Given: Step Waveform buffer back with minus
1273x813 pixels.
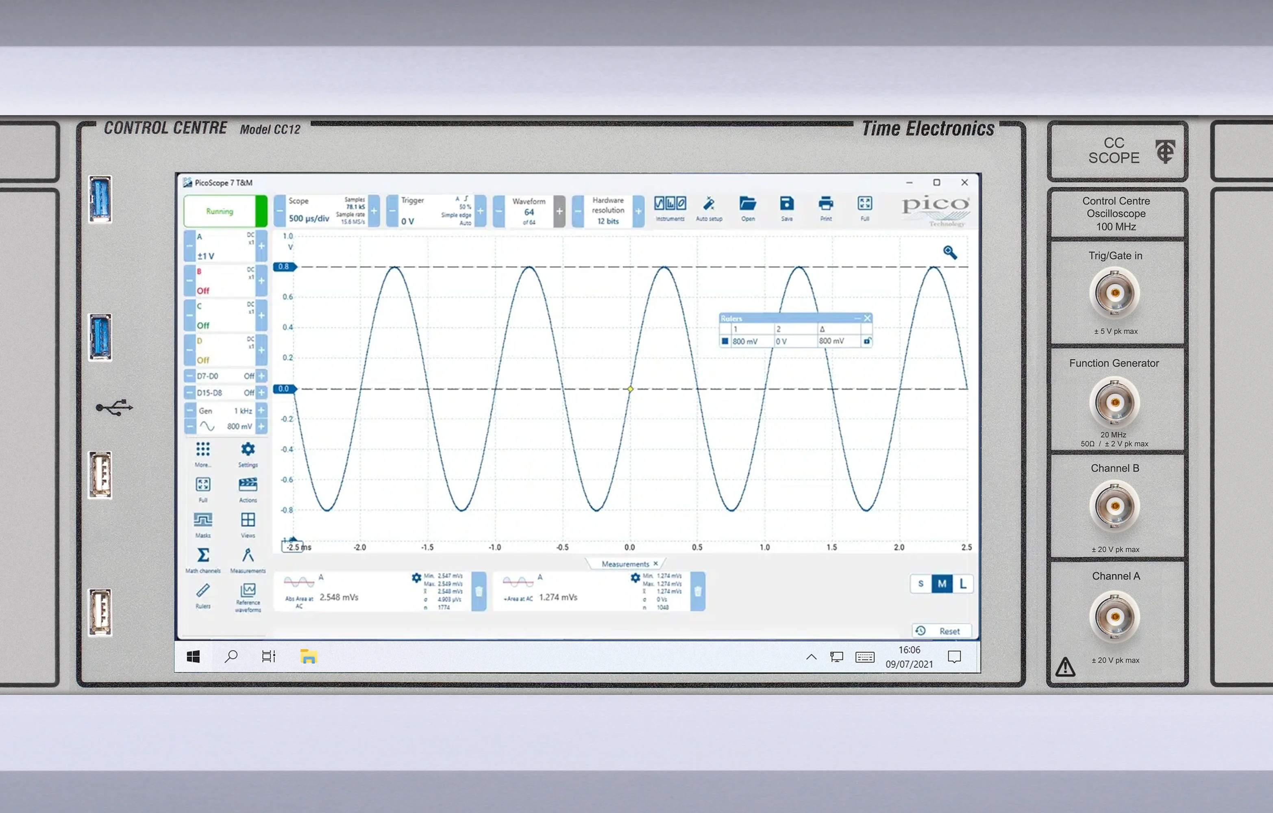Looking at the screenshot, I should click(498, 211).
